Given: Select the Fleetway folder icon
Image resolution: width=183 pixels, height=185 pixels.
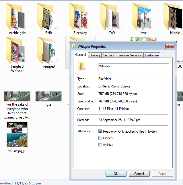Looking at the screenshot, I should click(78, 16).
